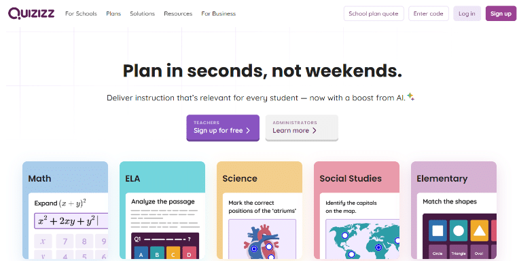Expand the Resources menu
The image size is (517, 261).
(178, 14)
